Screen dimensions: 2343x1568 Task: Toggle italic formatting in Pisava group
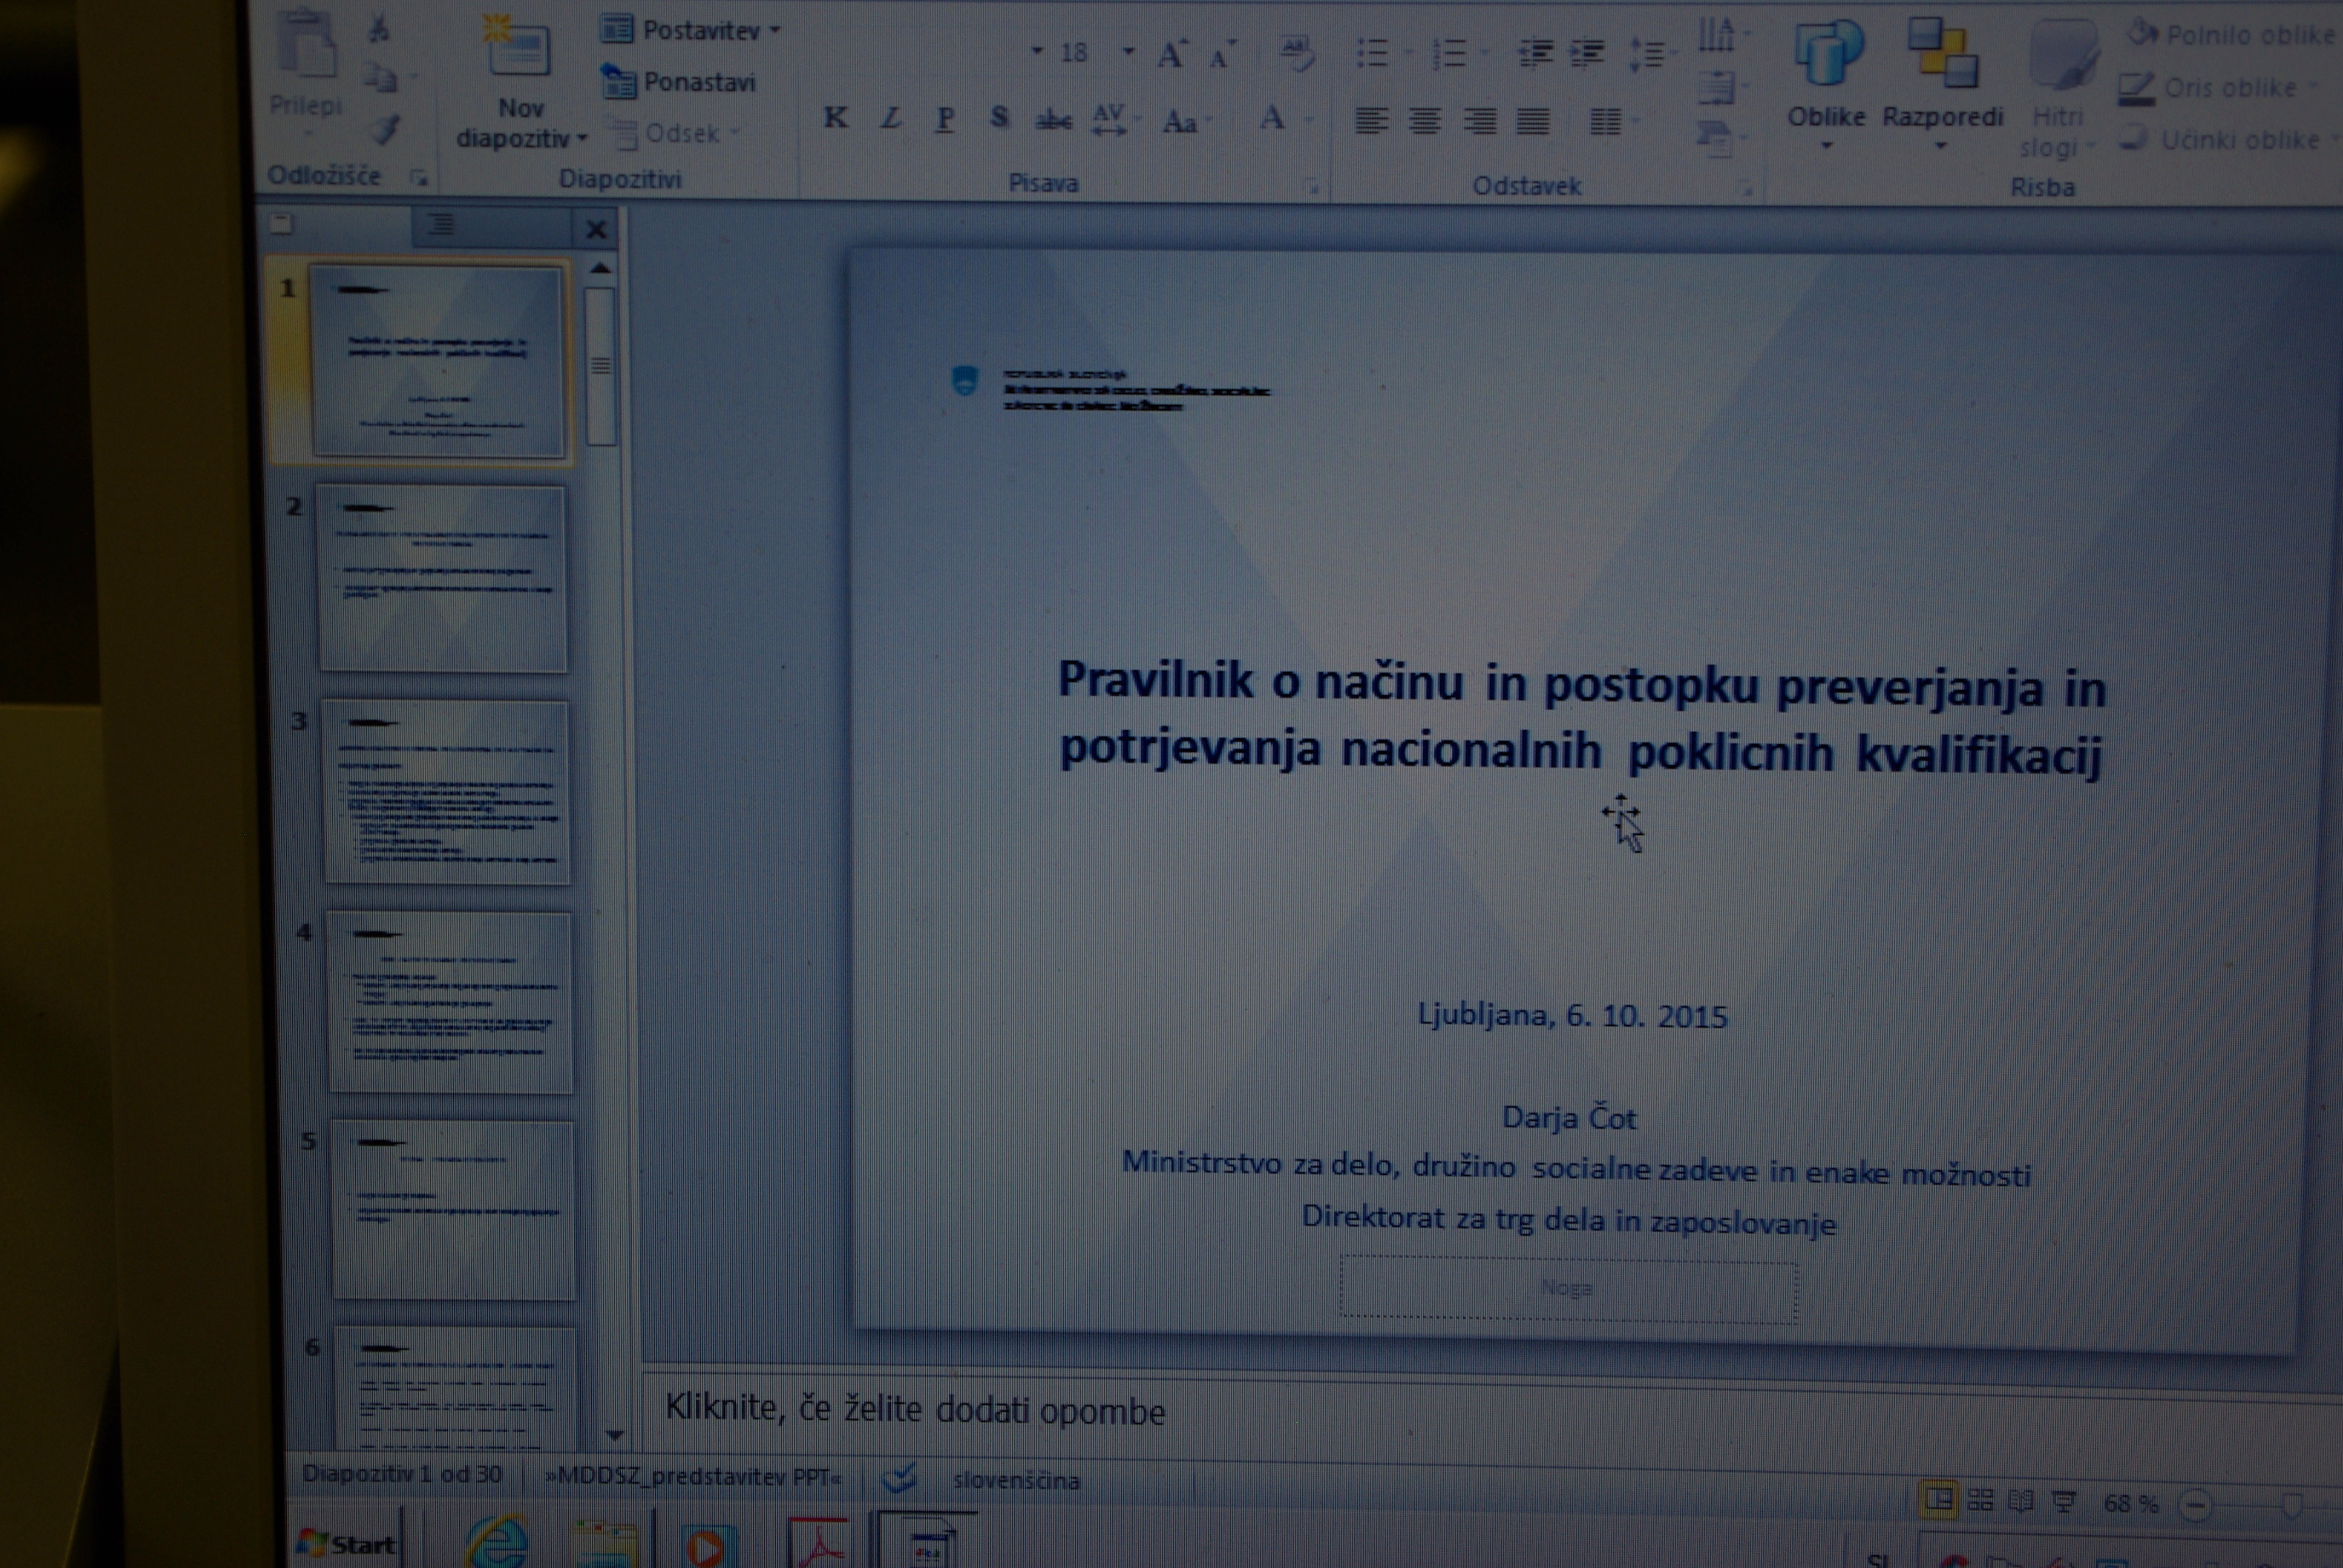(x=890, y=119)
